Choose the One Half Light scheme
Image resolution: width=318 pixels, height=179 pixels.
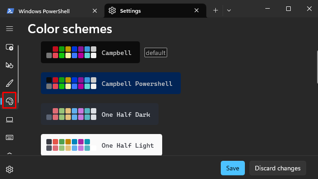[x=101, y=145]
